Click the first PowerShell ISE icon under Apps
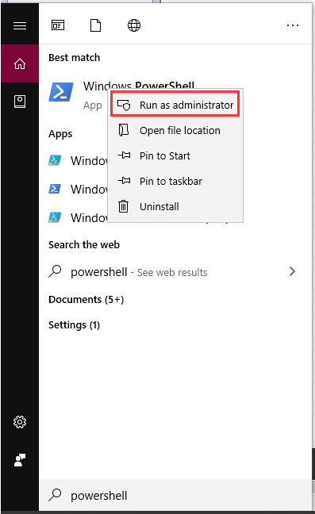Screen dimensions: 315x514 (x=55, y=160)
